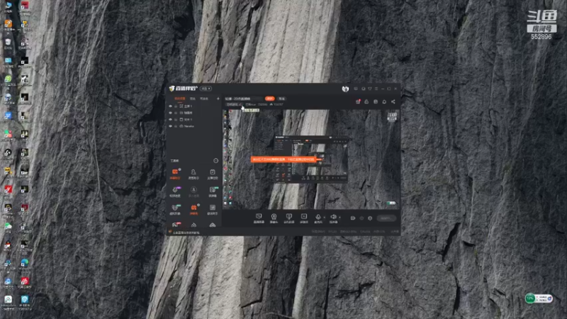Click the green percentage ball of the floating widget

pos(530,298)
